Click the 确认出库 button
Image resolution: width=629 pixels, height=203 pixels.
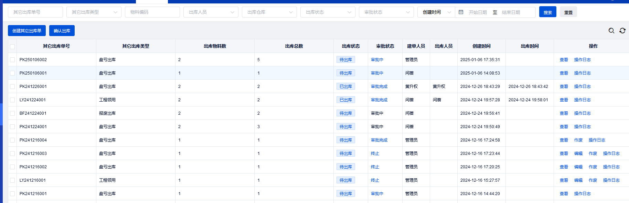click(x=62, y=31)
